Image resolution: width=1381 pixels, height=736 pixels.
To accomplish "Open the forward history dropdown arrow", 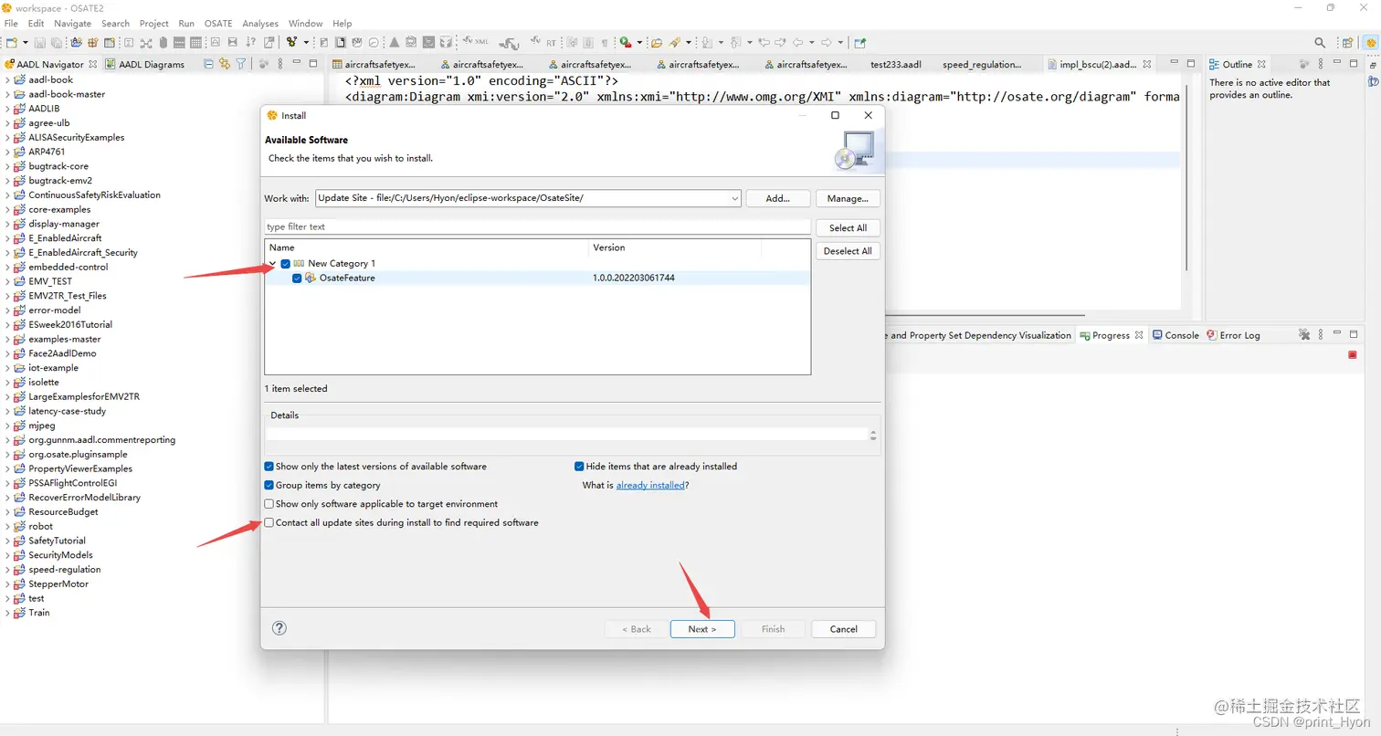I will coord(840,42).
